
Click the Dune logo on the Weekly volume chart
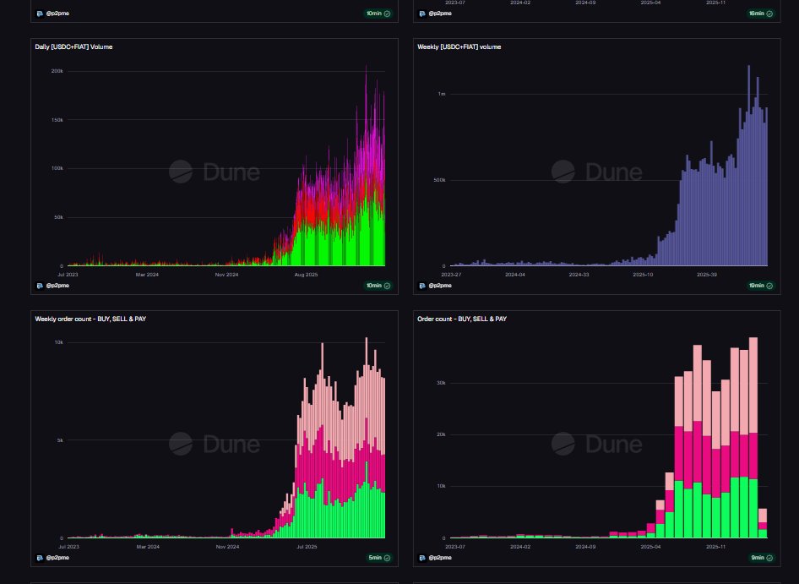point(596,172)
